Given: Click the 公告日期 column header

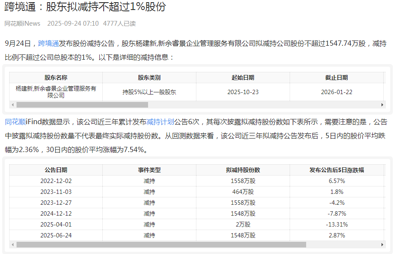Looking at the screenshot, I should 56,170.
